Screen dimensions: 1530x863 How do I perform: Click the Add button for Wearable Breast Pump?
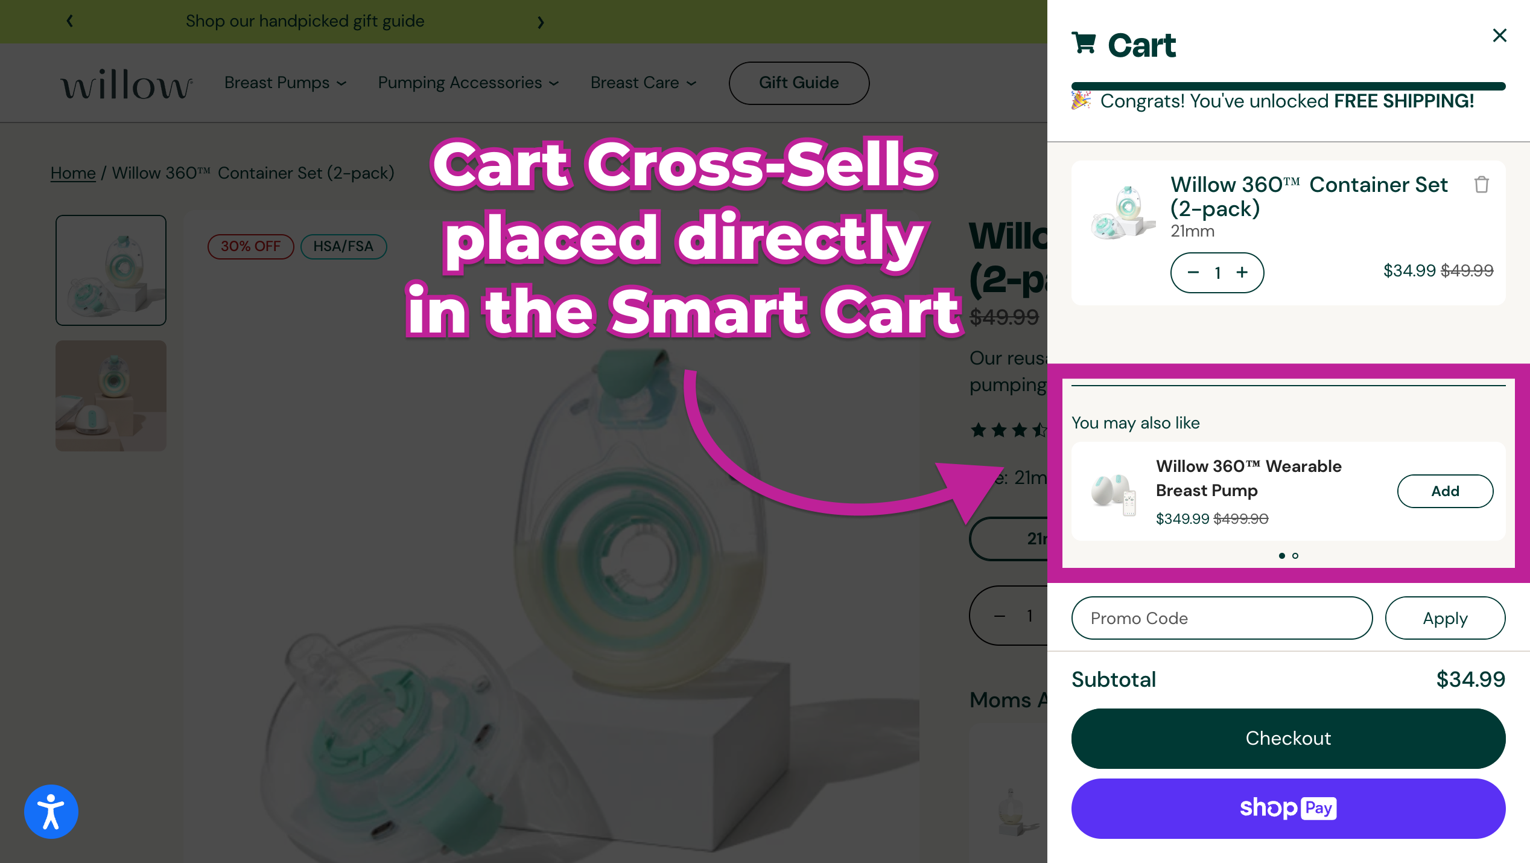pyautogui.click(x=1445, y=491)
